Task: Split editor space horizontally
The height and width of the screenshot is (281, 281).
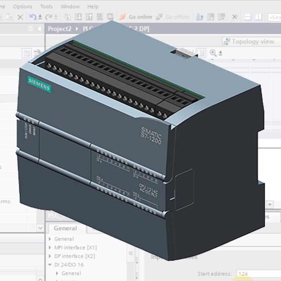Action: coord(248,17)
